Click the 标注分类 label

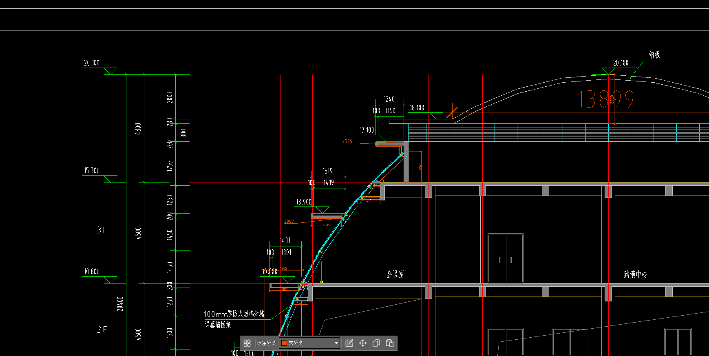(266, 343)
